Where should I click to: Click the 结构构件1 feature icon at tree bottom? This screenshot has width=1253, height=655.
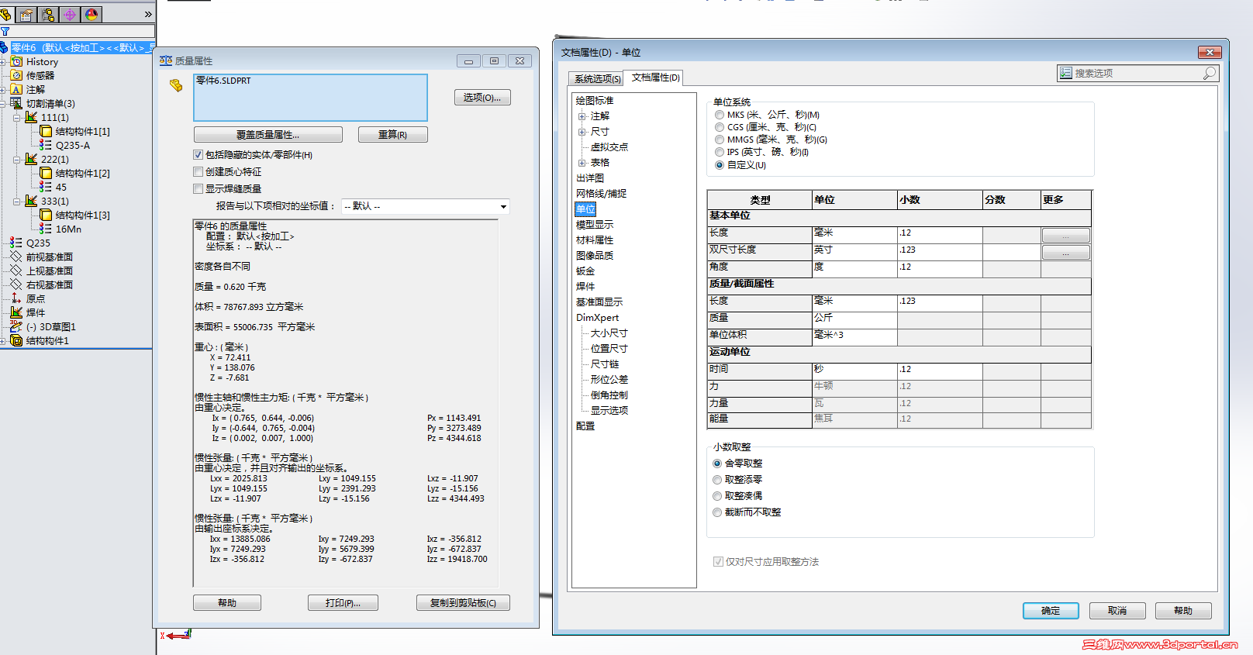tap(16, 340)
